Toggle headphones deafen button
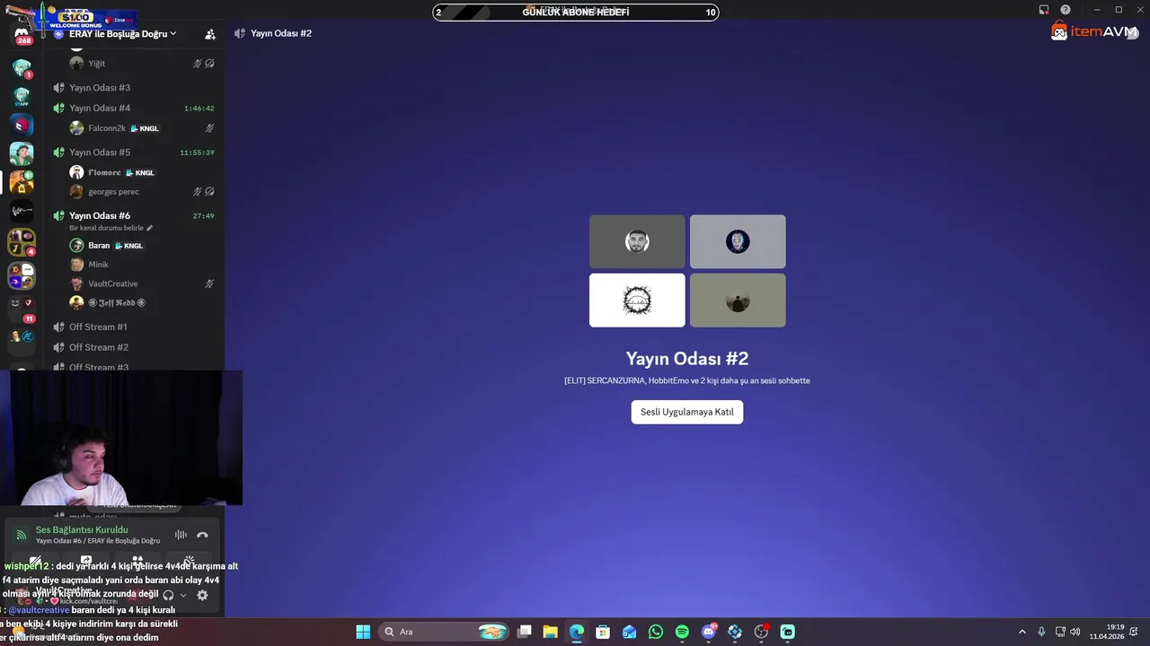This screenshot has height=646, width=1150. (168, 595)
